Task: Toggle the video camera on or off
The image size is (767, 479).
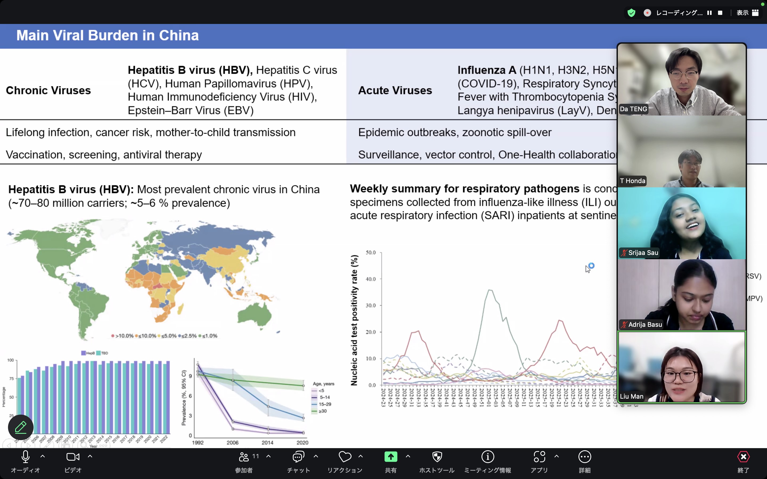Action: [x=73, y=456]
